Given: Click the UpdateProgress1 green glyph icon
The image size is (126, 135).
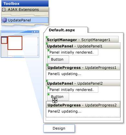Looking at the screenshot, I should click(47, 65).
